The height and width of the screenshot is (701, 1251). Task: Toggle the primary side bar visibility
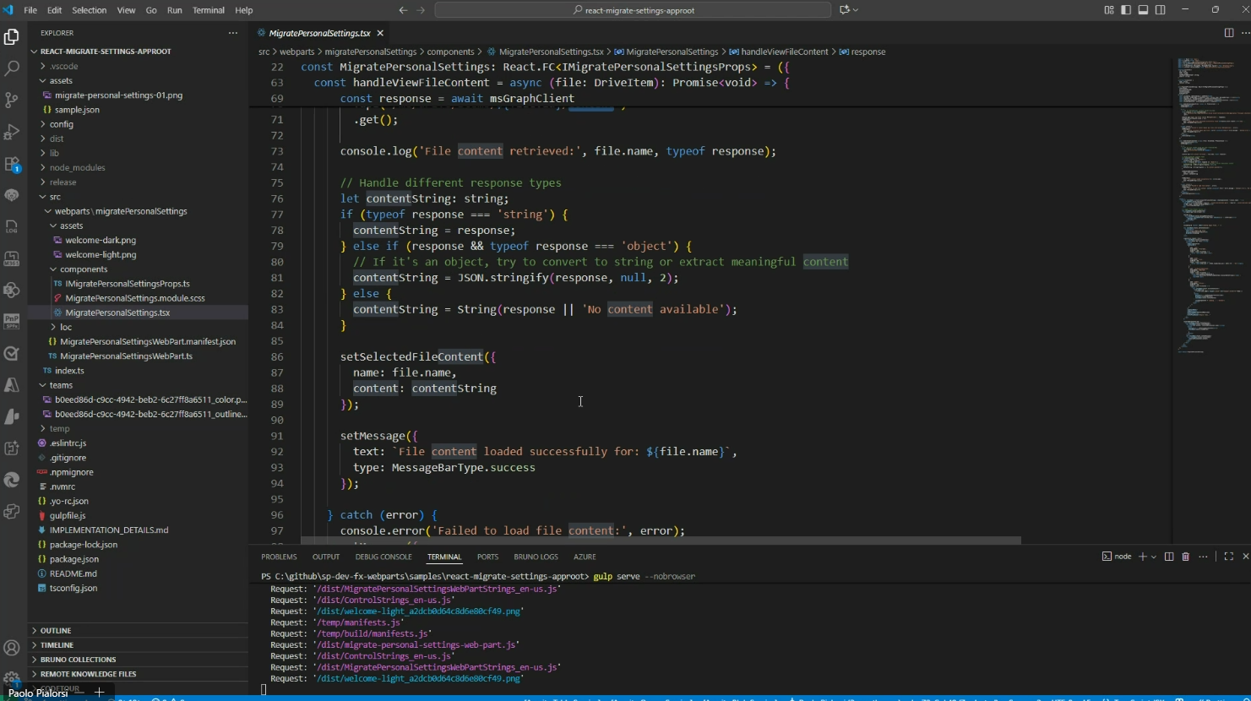(x=1126, y=10)
